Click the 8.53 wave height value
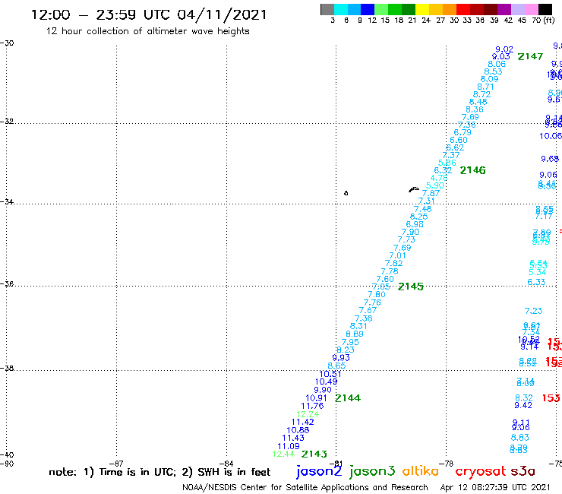 493,71
